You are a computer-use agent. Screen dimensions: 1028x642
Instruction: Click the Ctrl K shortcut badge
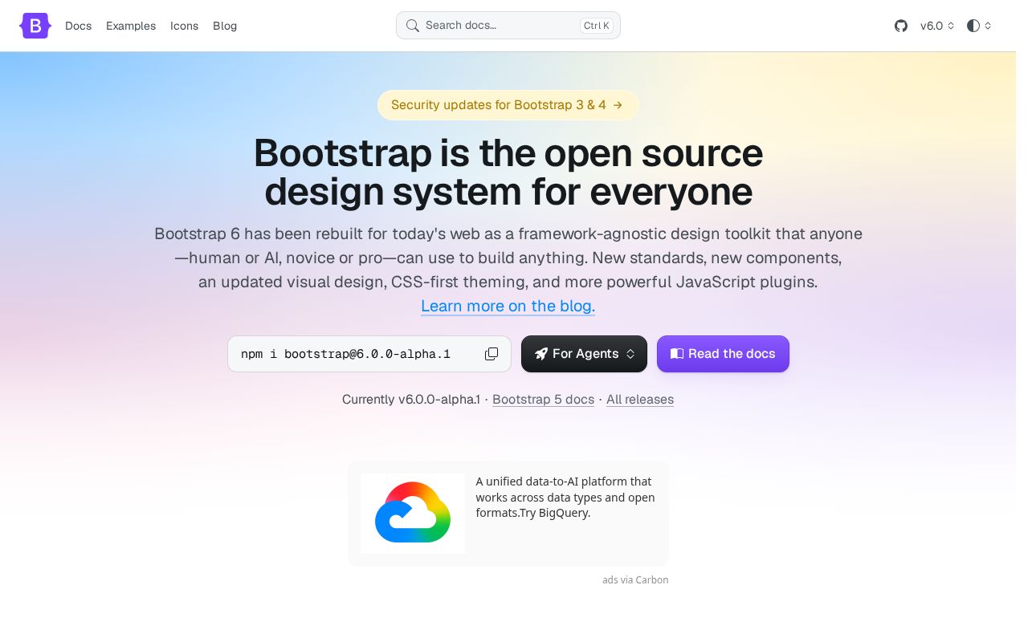pos(597,26)
